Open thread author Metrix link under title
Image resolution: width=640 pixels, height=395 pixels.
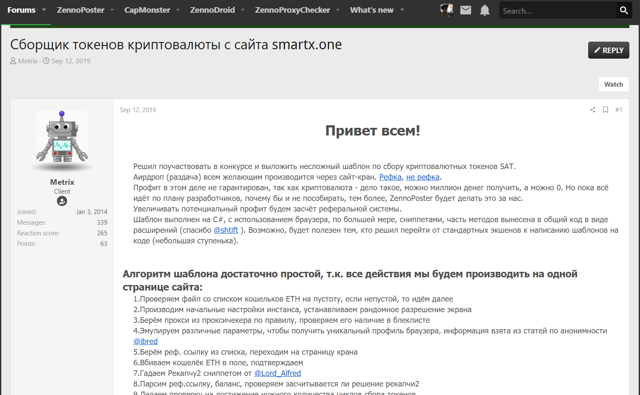28,61
